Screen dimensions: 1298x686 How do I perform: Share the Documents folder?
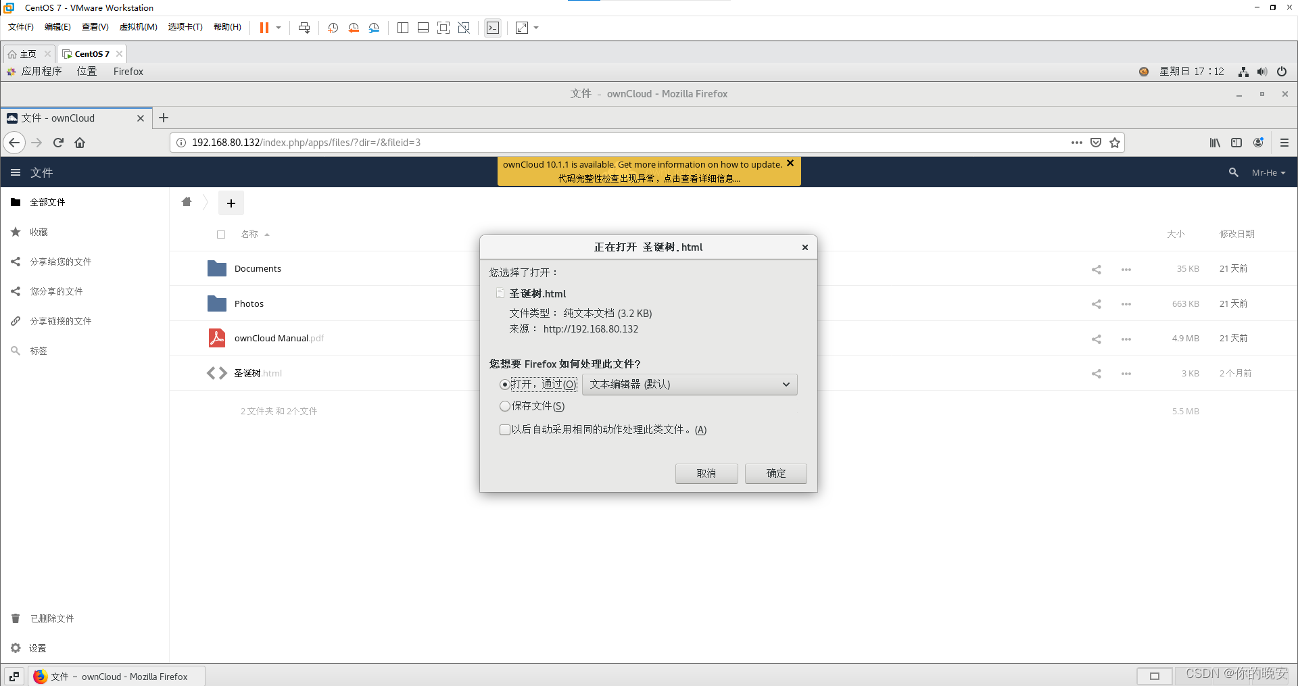1097,270
